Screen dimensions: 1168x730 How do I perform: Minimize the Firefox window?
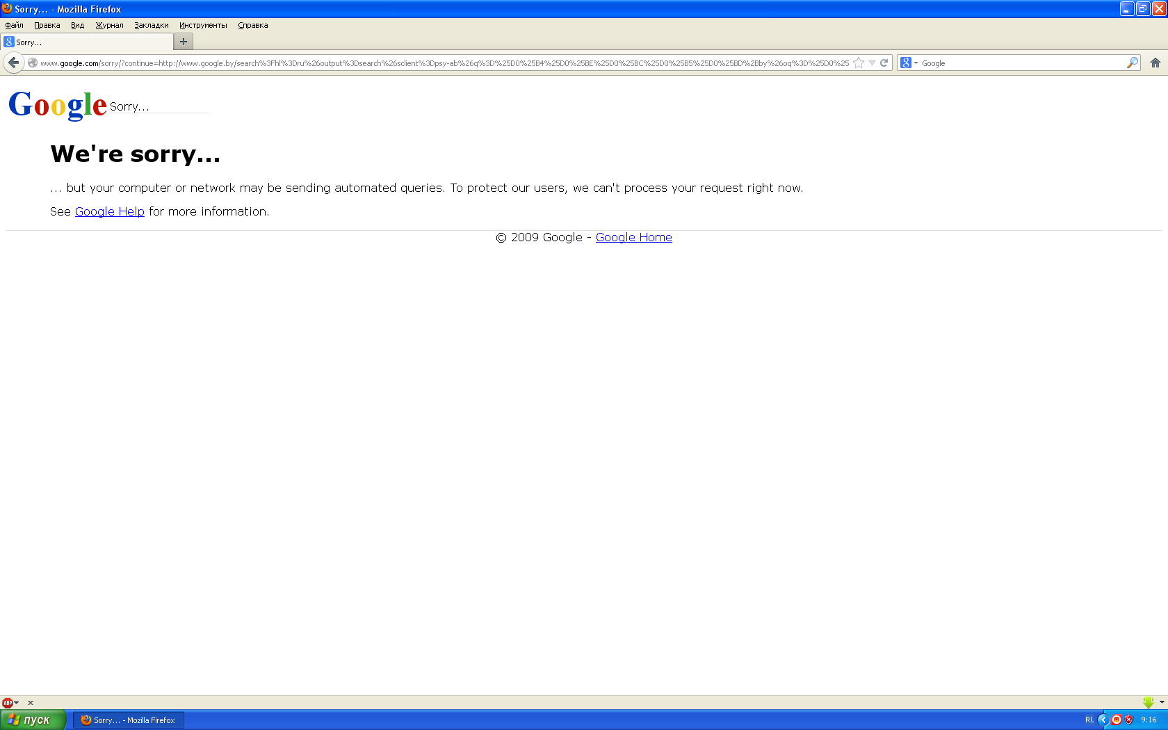click(1127, 8)
